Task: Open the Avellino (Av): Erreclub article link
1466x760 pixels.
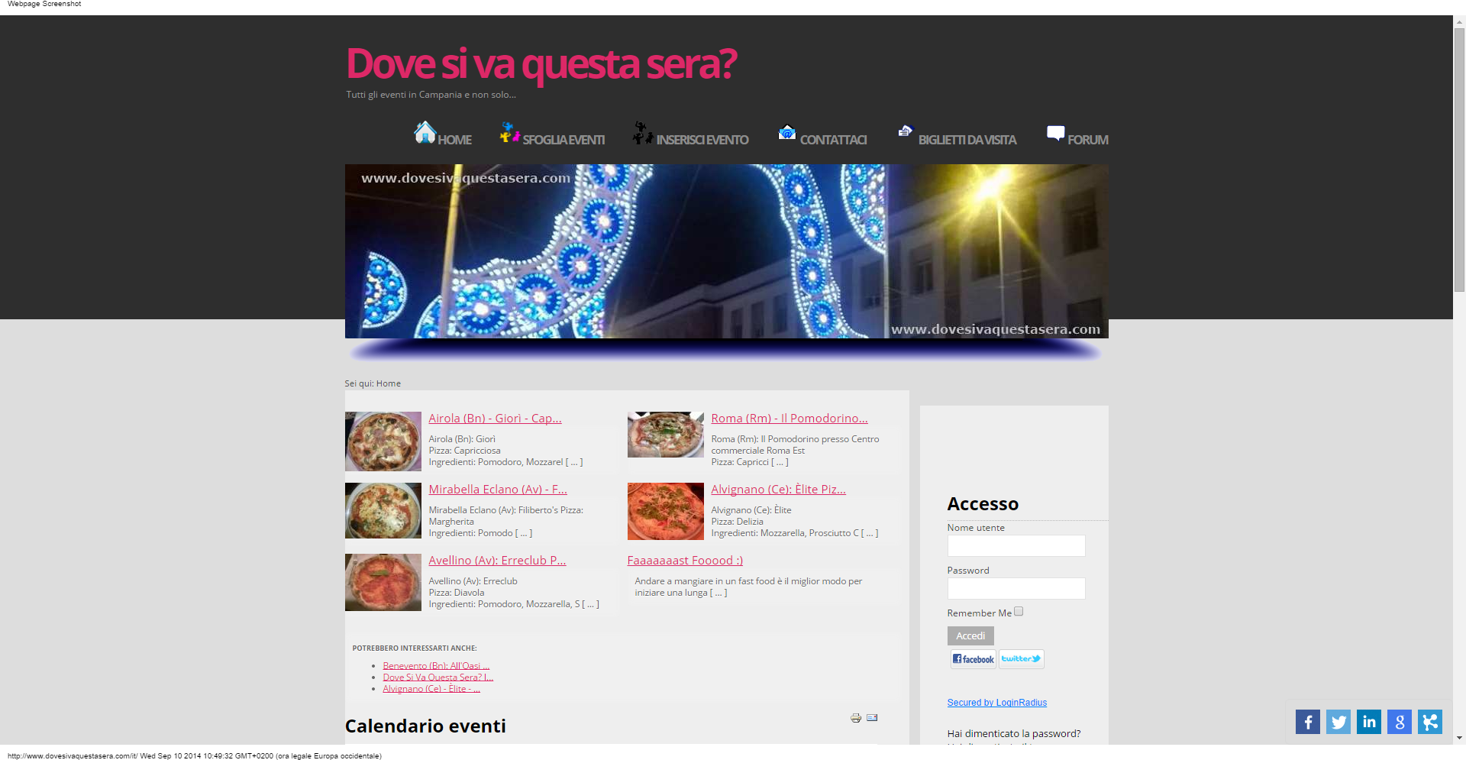Action: coord(497,561)
